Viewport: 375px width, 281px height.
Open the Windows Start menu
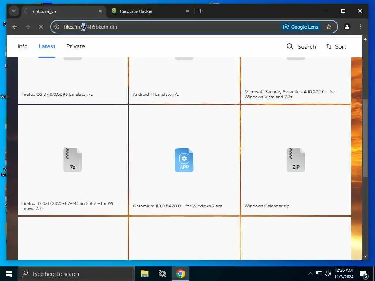pos(9,274)
